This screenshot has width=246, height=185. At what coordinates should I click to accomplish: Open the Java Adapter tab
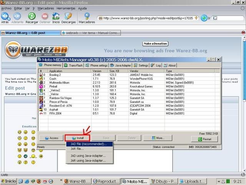click(x=121, y=65)
